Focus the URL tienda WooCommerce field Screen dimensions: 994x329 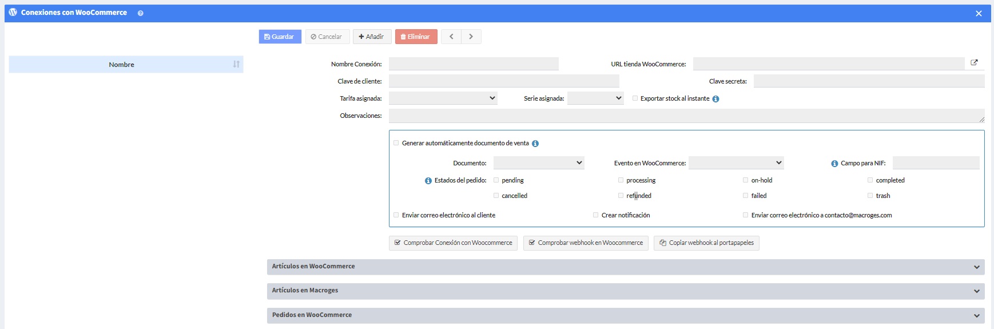coord(829,64)
